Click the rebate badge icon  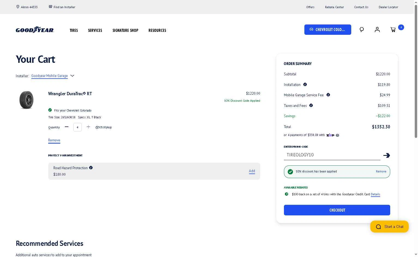tap(286, 194)
